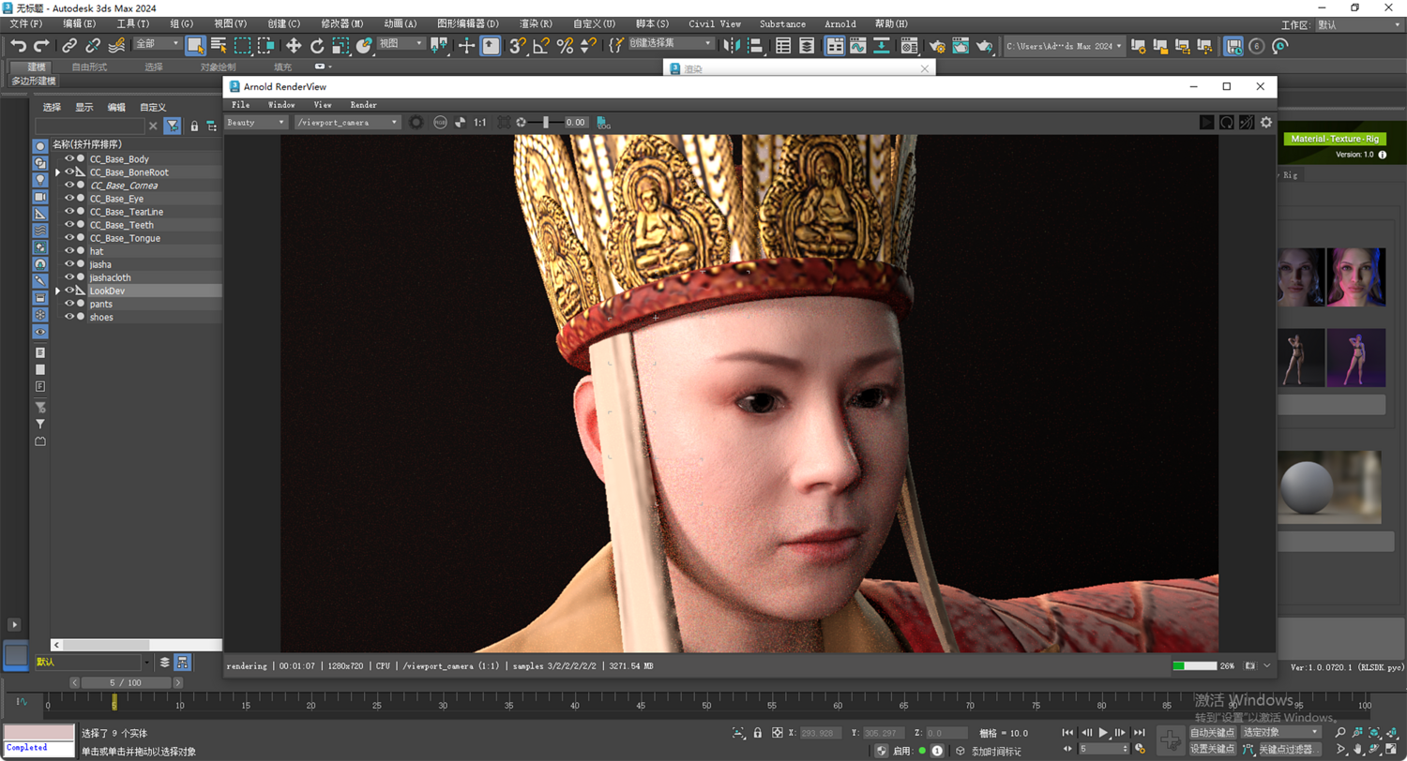
Task: Open Select by Name list icon
Action: coord(219,45)
